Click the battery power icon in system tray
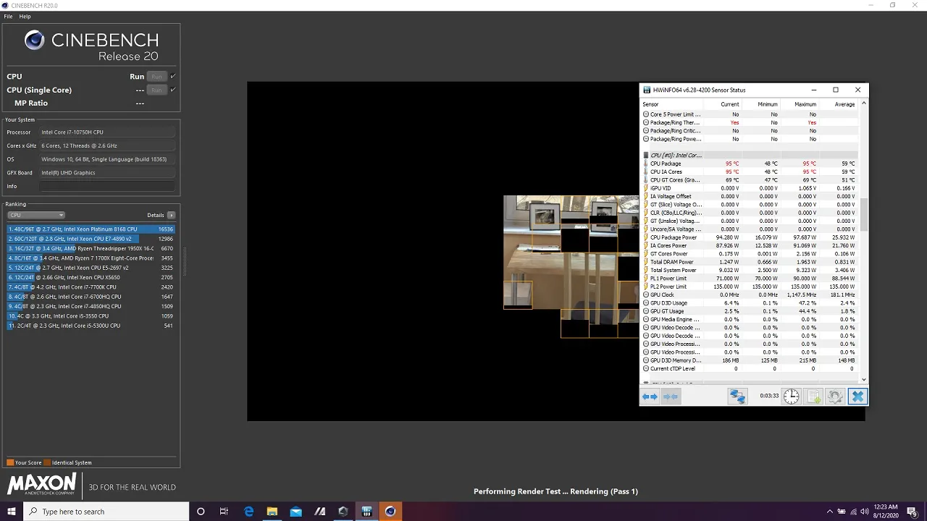The image size is (927, 521). point(843,512)
